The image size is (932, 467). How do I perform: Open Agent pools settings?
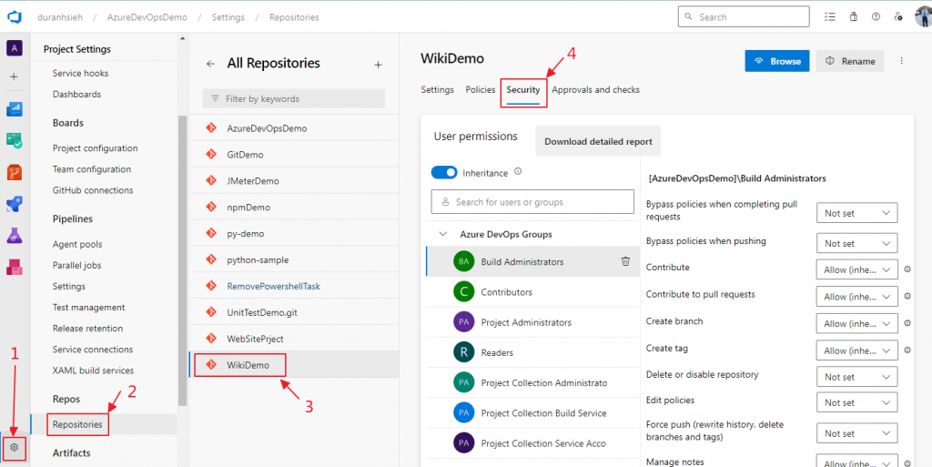tap(77, 244)
